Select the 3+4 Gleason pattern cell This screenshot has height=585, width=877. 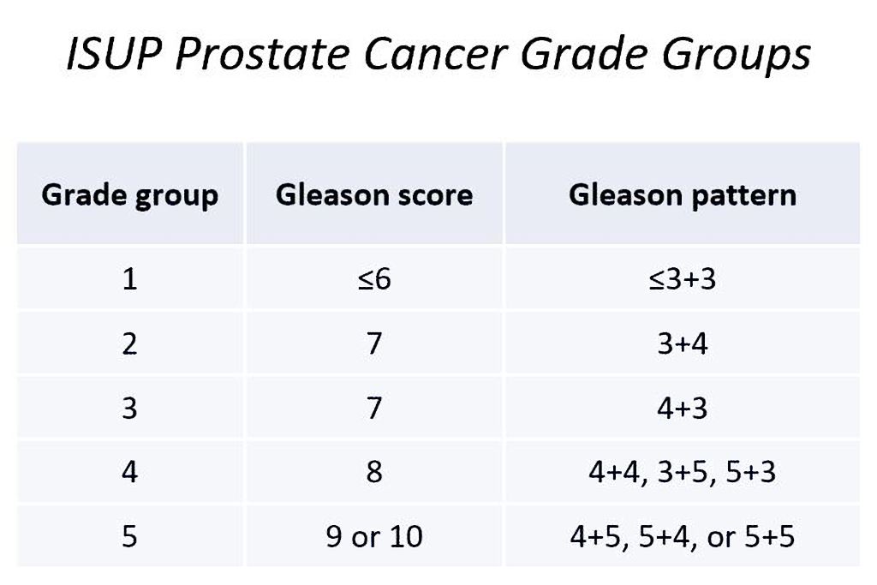point(683,343)
